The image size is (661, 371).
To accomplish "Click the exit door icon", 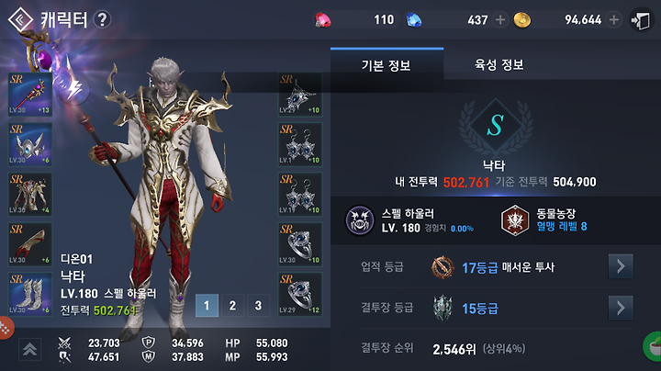I will [x=641, y=20].
